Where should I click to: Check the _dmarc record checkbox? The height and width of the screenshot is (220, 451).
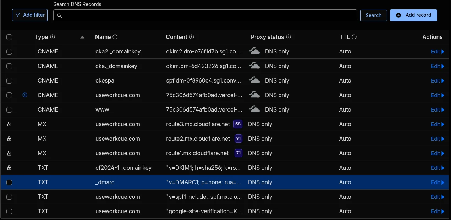tap(9, 182)
